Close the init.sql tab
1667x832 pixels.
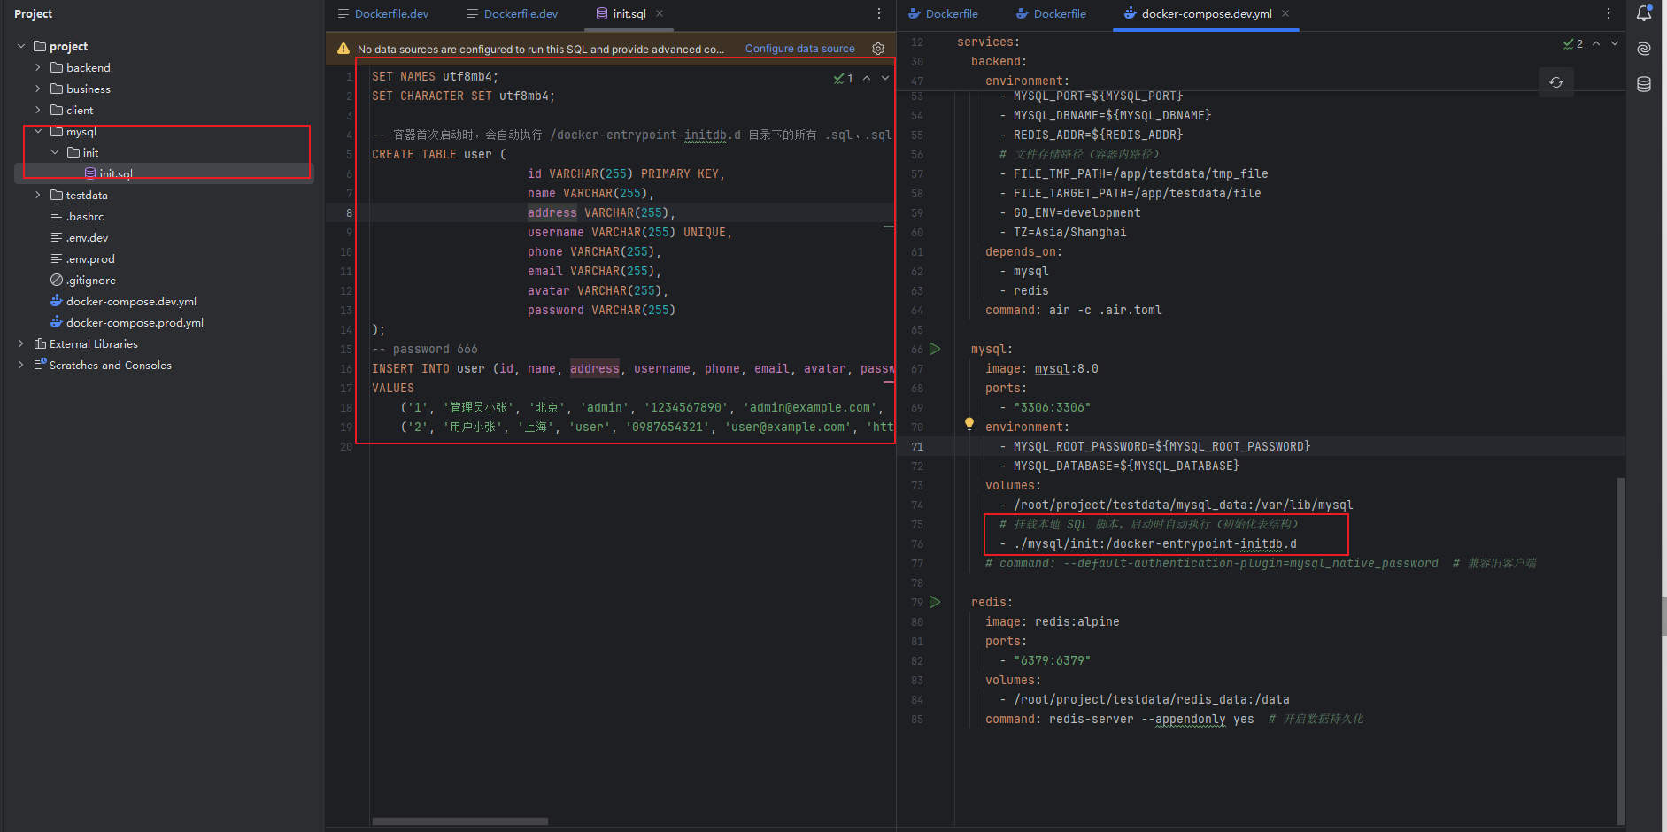coord(660,13)
